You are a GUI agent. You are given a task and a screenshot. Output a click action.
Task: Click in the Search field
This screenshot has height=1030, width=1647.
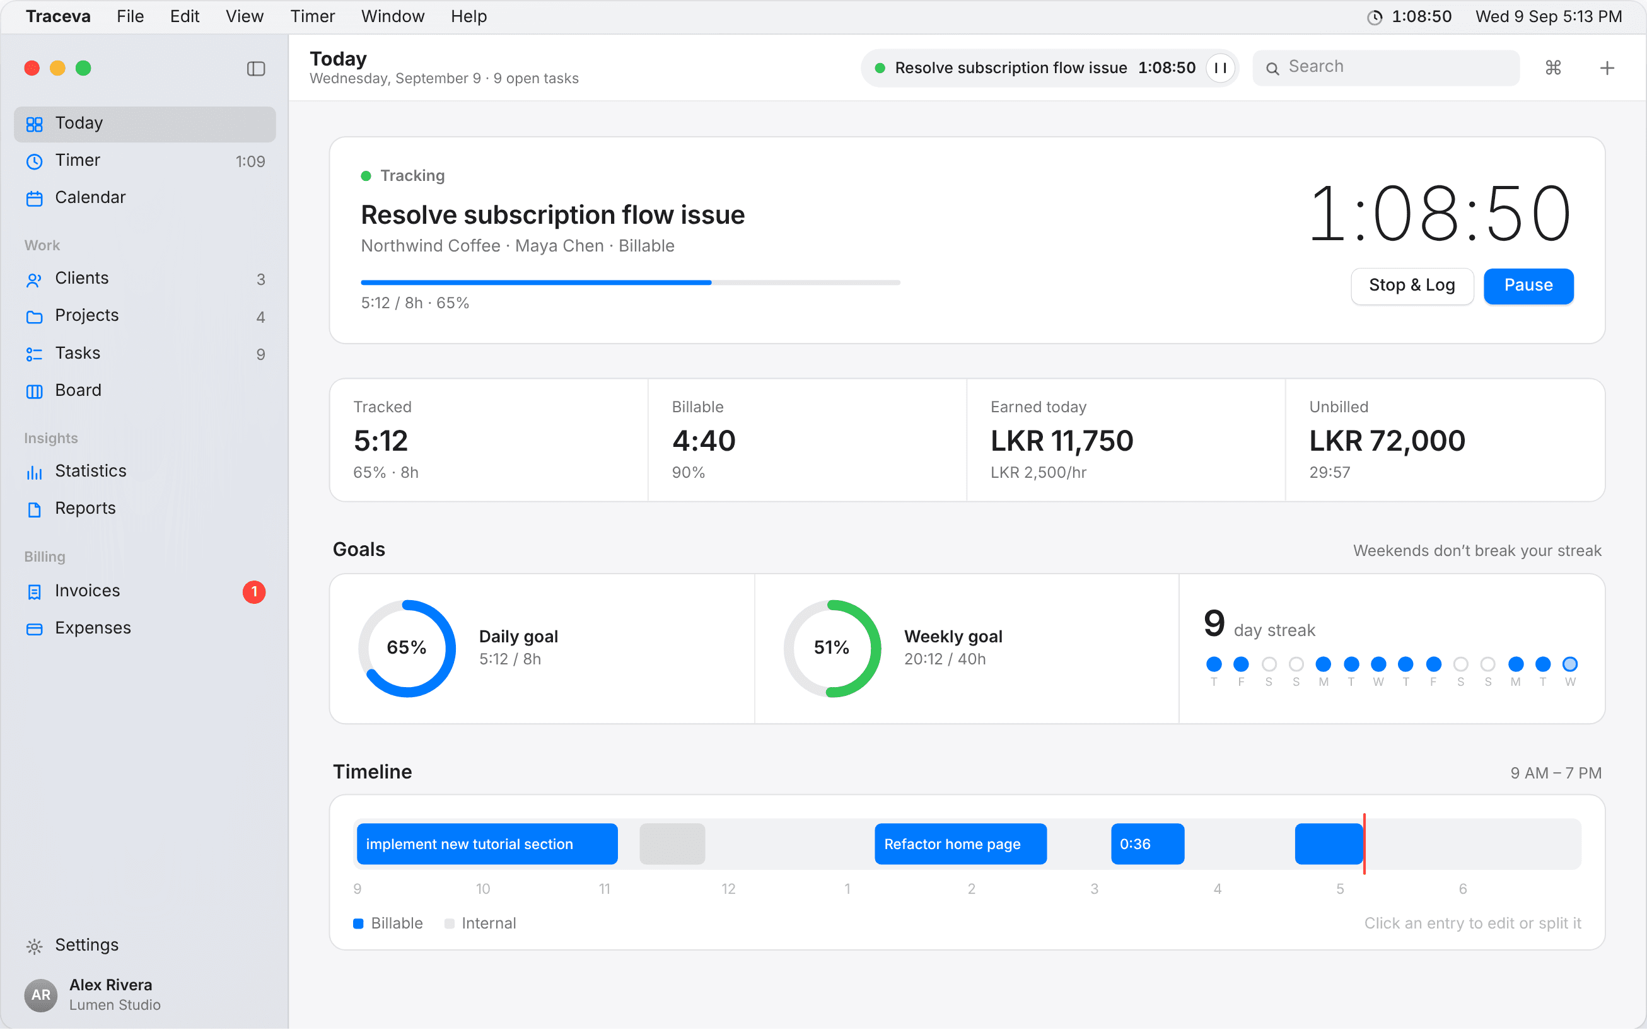[x=1386, y=67]
